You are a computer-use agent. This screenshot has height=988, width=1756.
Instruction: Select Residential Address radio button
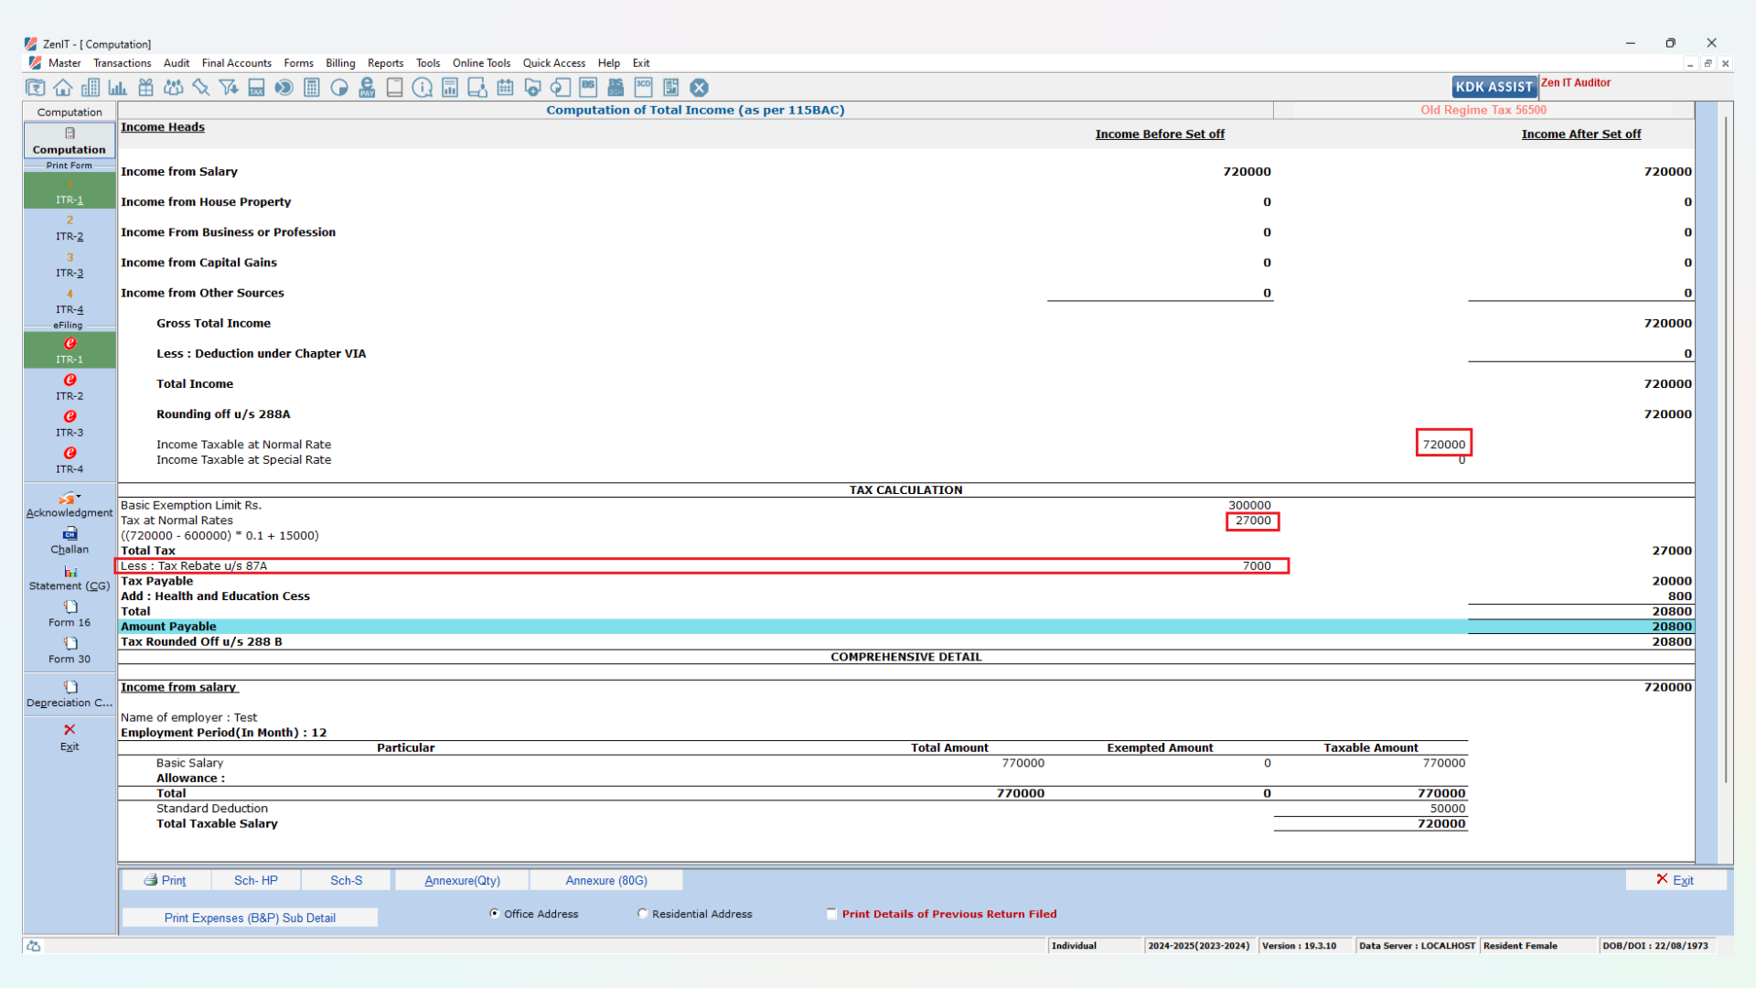click(643, 913)
